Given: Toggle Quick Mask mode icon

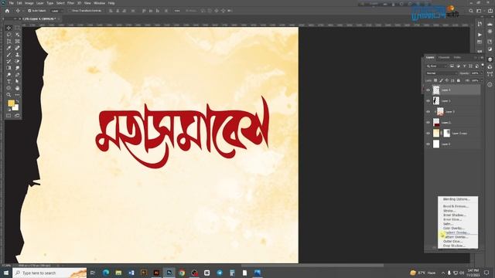Looking at the screenshot, I should point(9,116).
